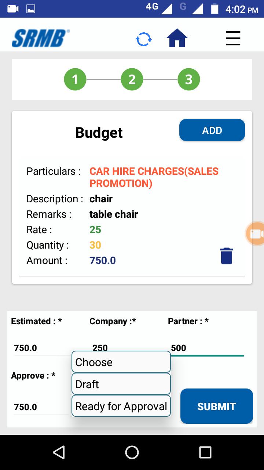This screenshot has width=264, height=470.
Task: Go to step 2 in the progress indicator
Action: tap(132, 79)
